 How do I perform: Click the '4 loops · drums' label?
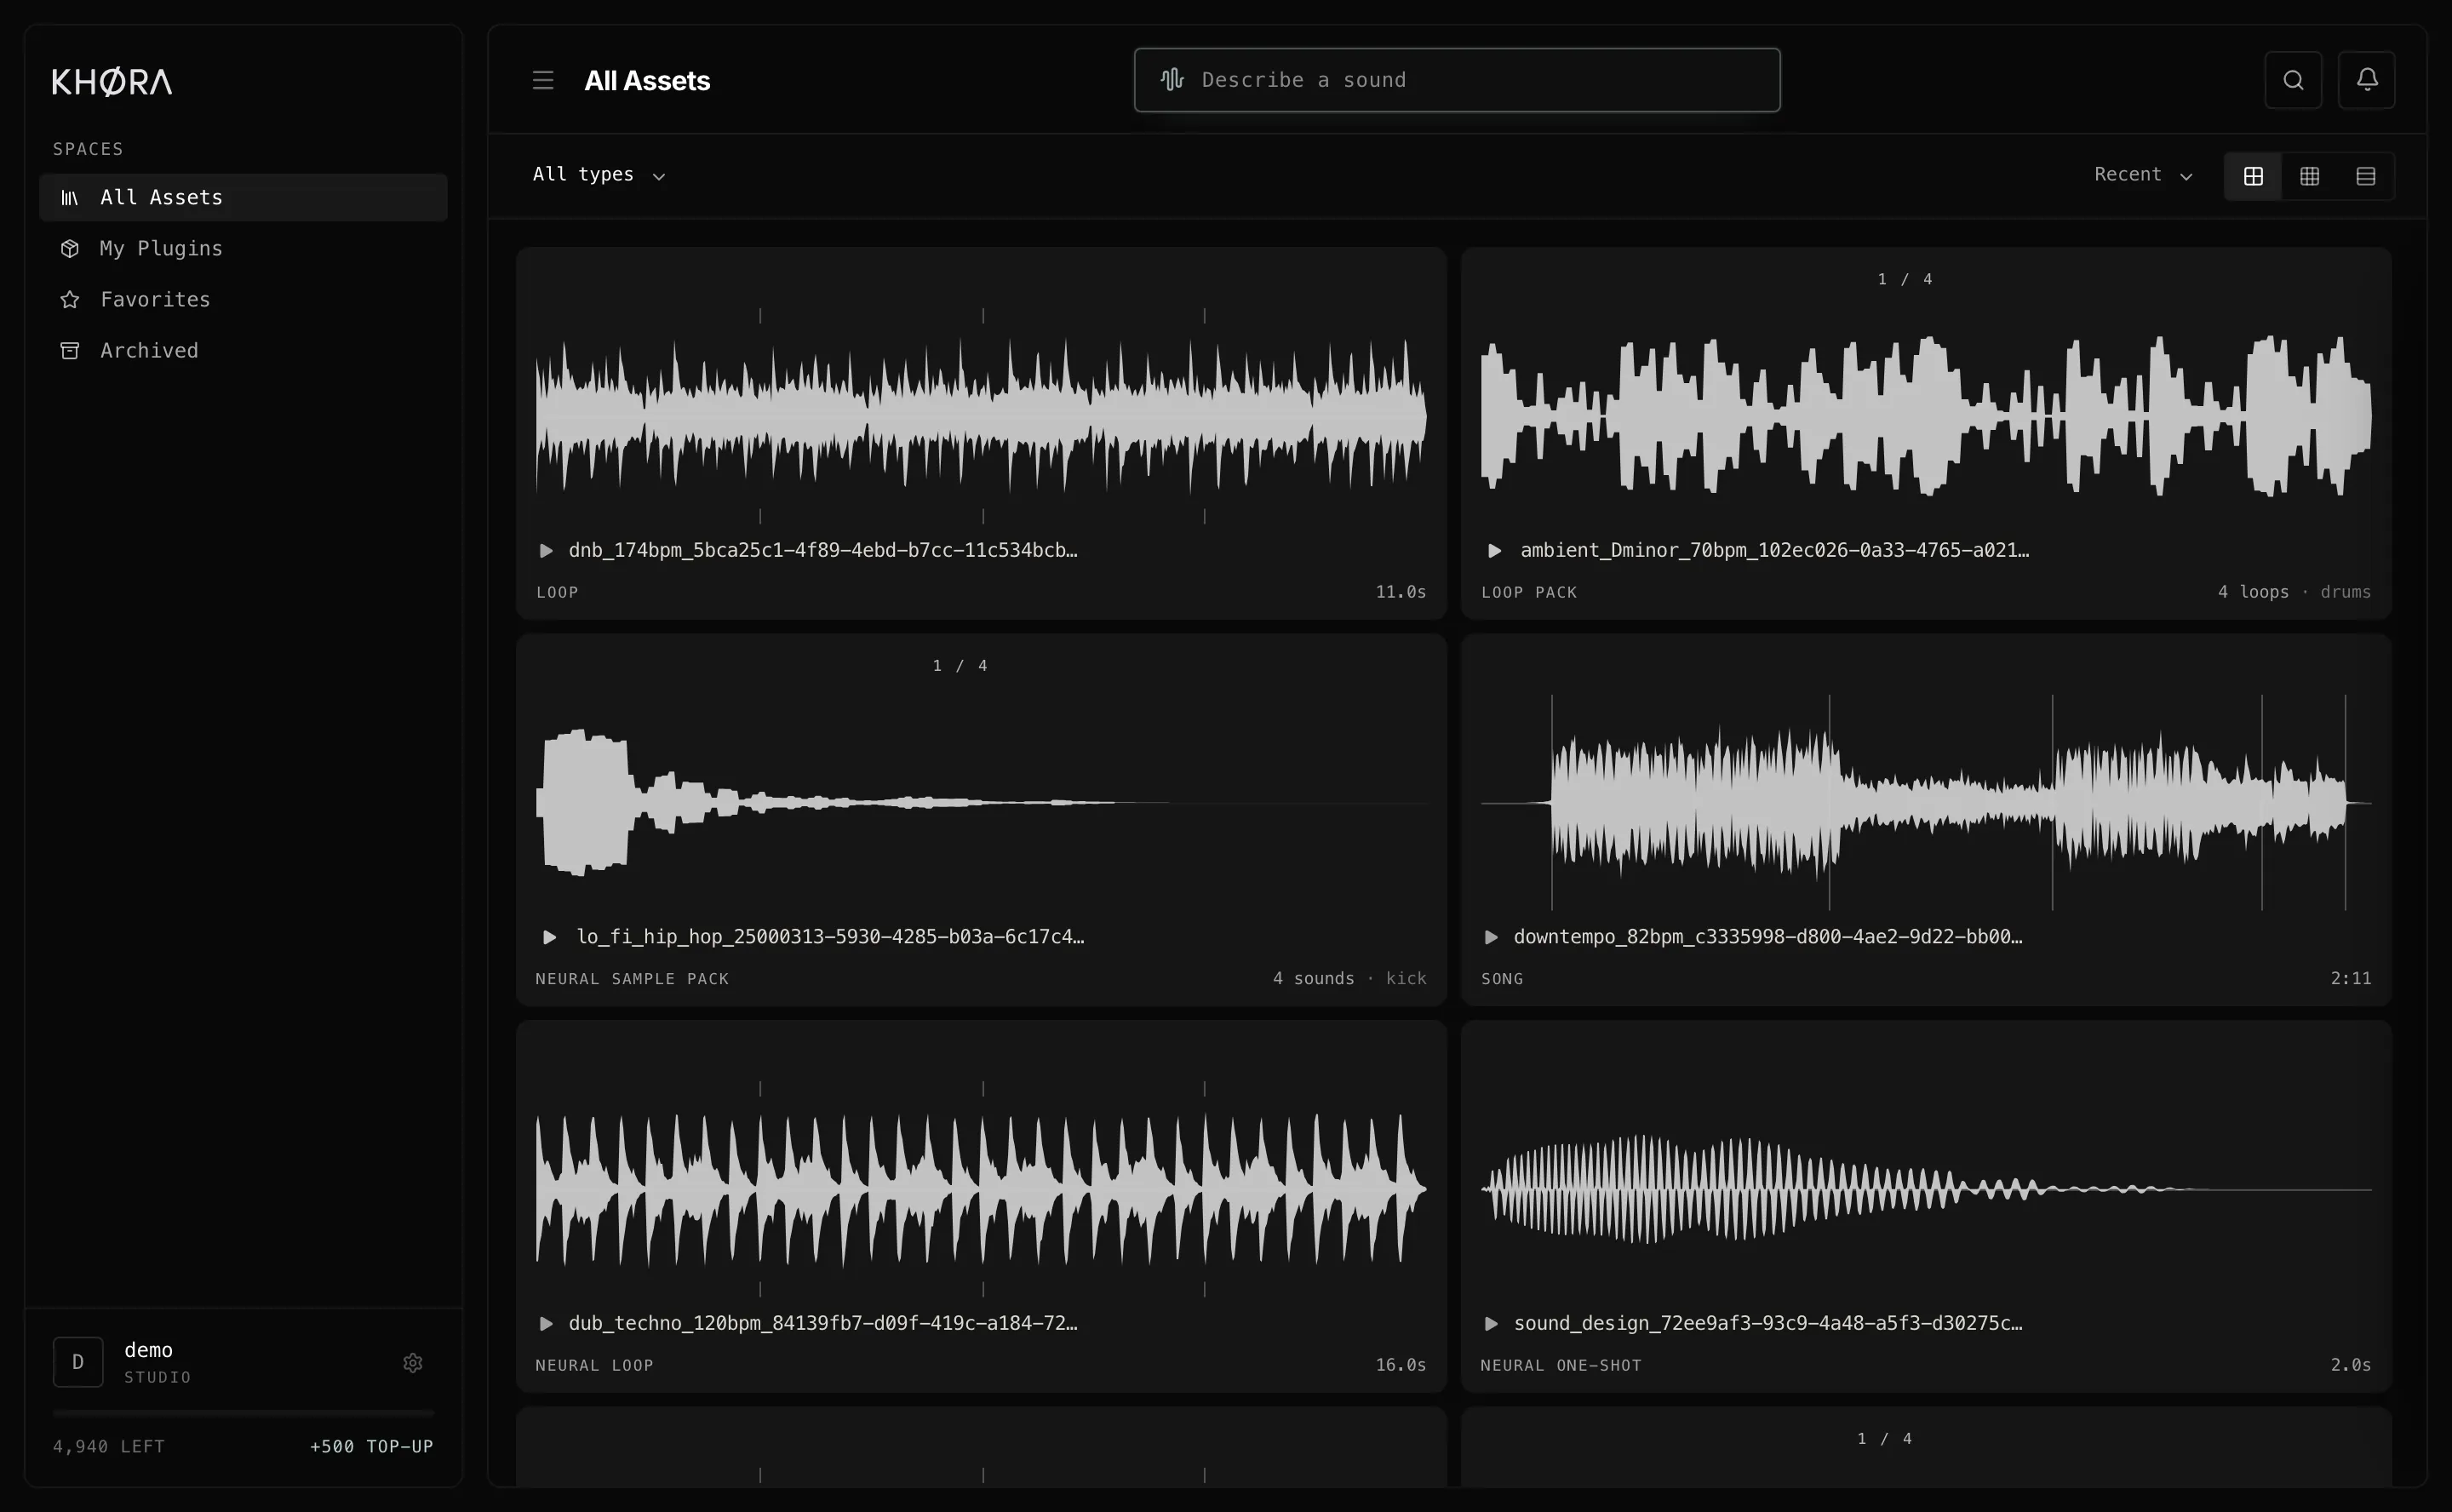2294,592
